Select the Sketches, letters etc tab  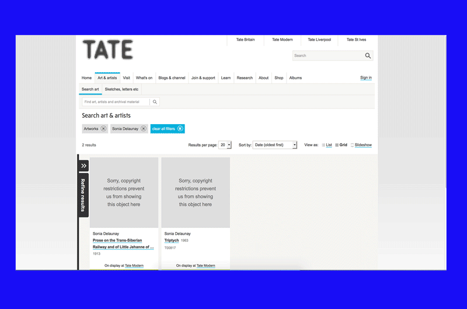click(121, 89)
